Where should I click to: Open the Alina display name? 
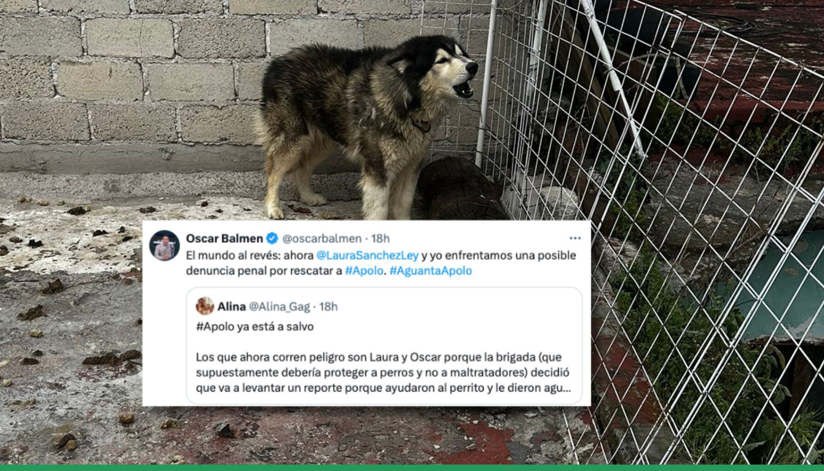[231, 306]
